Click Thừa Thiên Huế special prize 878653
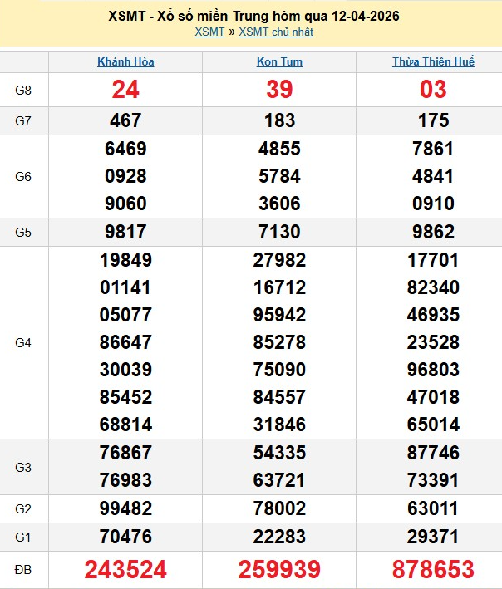Screen dimensions: 502x589 pyautogui.click(x=433, y=569)
